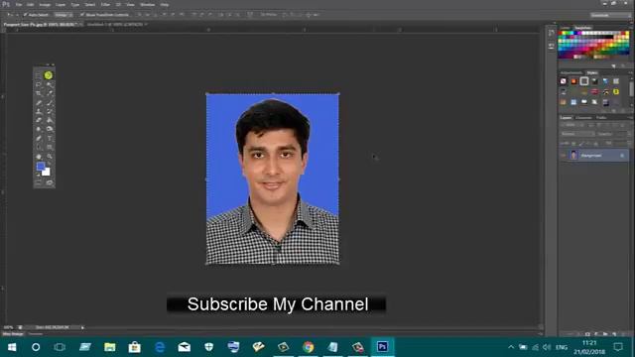Open the Styles panel flyout menu
The image size is (635, 357).
[630, 72]
